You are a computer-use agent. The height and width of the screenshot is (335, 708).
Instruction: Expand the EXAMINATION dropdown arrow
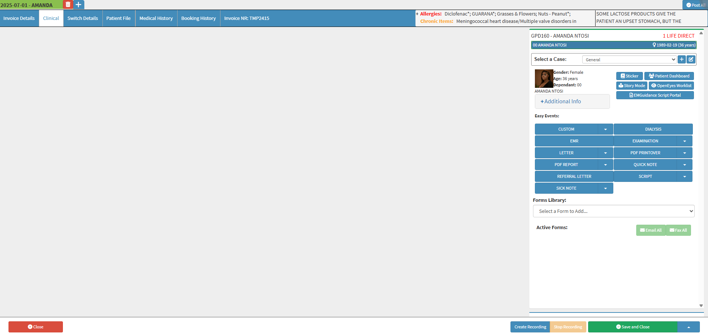click(x=685, y=141)
